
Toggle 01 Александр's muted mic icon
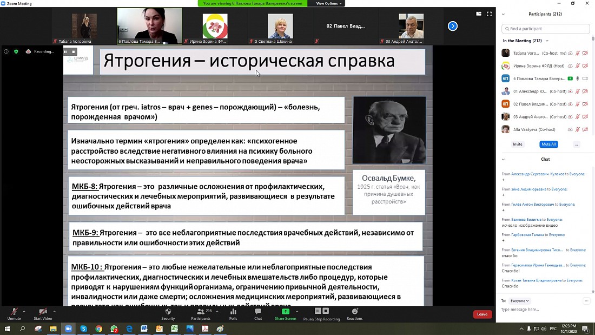pos(578,91)
